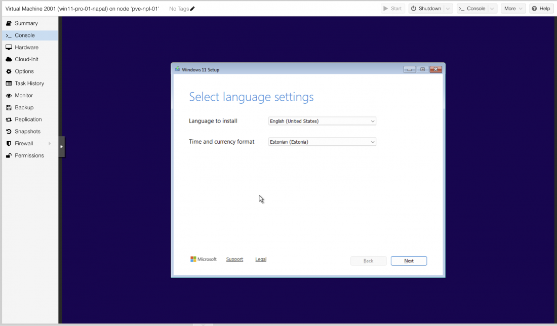
Task: Edit tags with the pencil icon
Action: point(192,9)
